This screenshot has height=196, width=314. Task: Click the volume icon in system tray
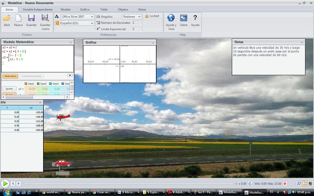click(294, 192)
